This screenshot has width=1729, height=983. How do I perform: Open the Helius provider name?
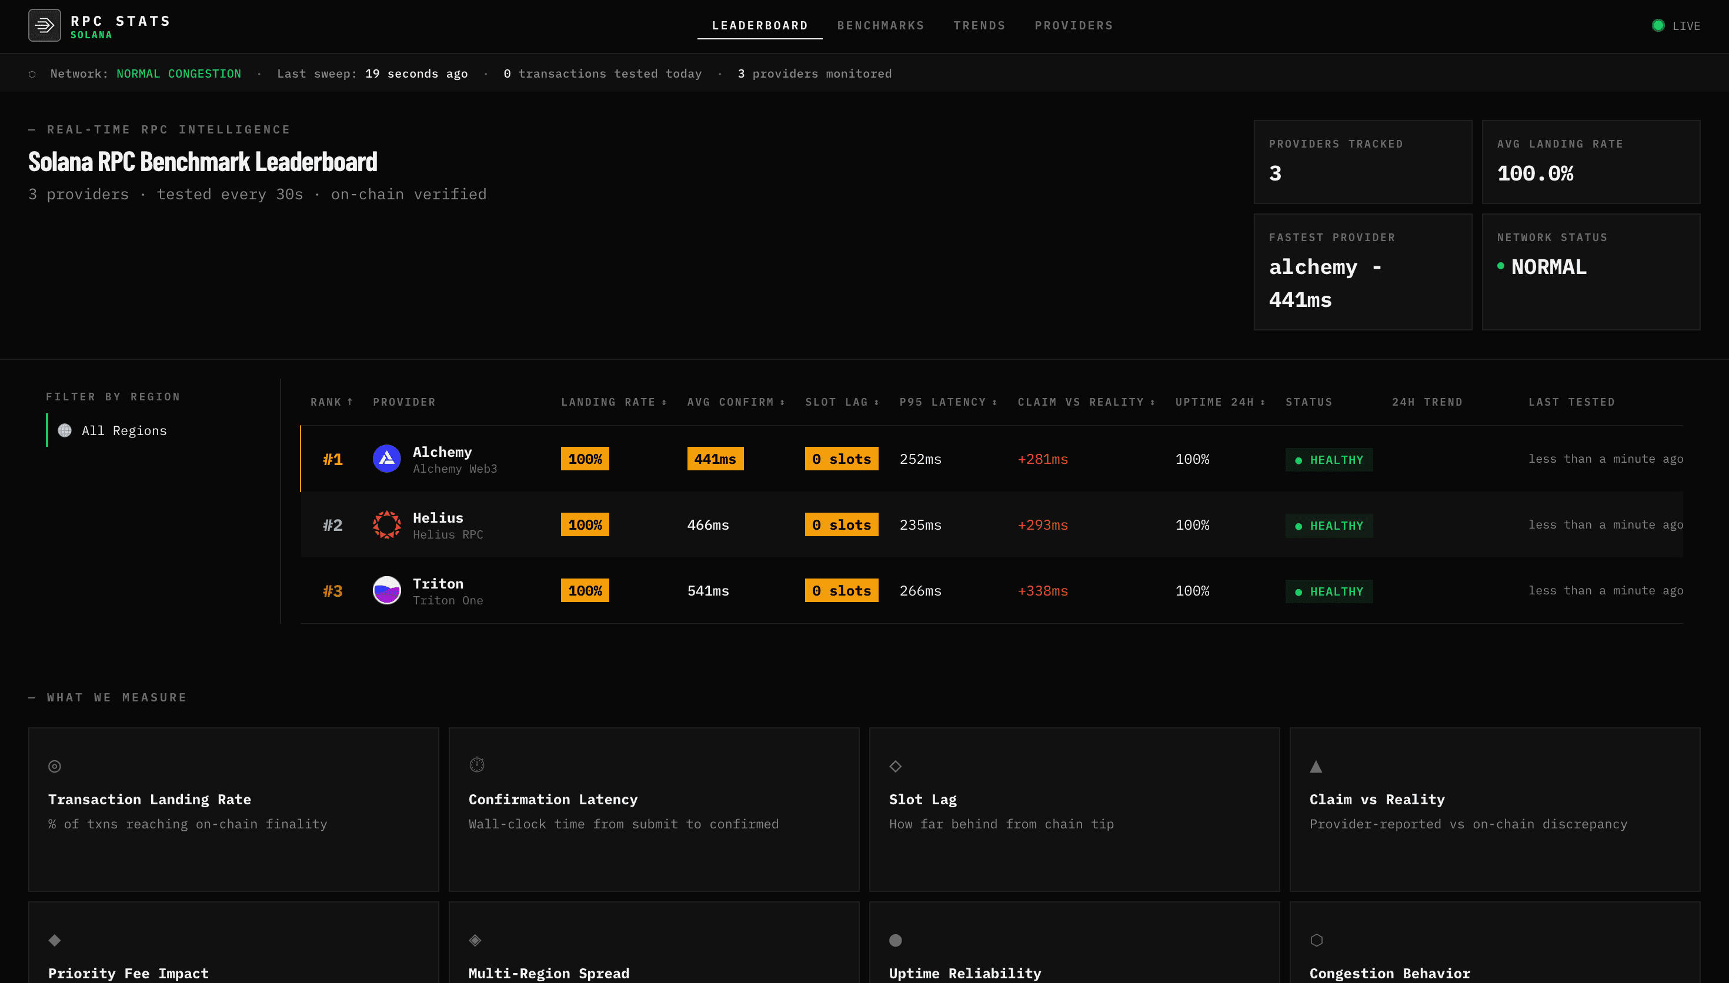pos(438,518)
